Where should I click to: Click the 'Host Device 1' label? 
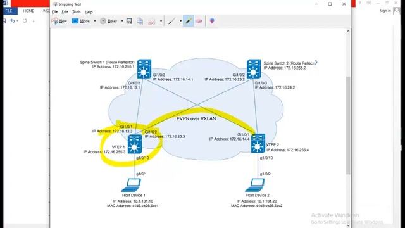click(x=134, y=196)
